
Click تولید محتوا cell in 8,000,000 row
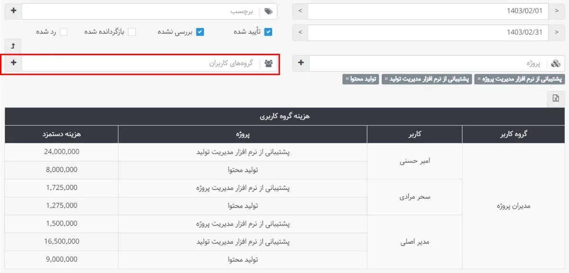pyautogui.click(x=243, y=170)
